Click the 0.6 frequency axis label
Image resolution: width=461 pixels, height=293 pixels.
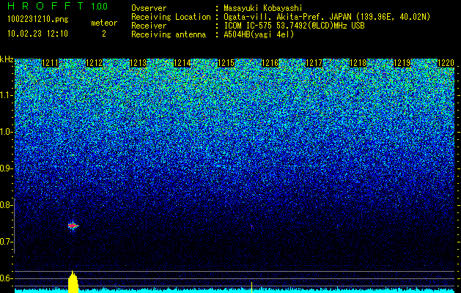click(5, 278)
